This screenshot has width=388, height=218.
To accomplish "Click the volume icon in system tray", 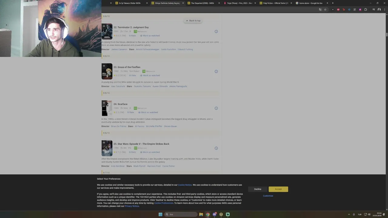I will click(x=369, y=214).
